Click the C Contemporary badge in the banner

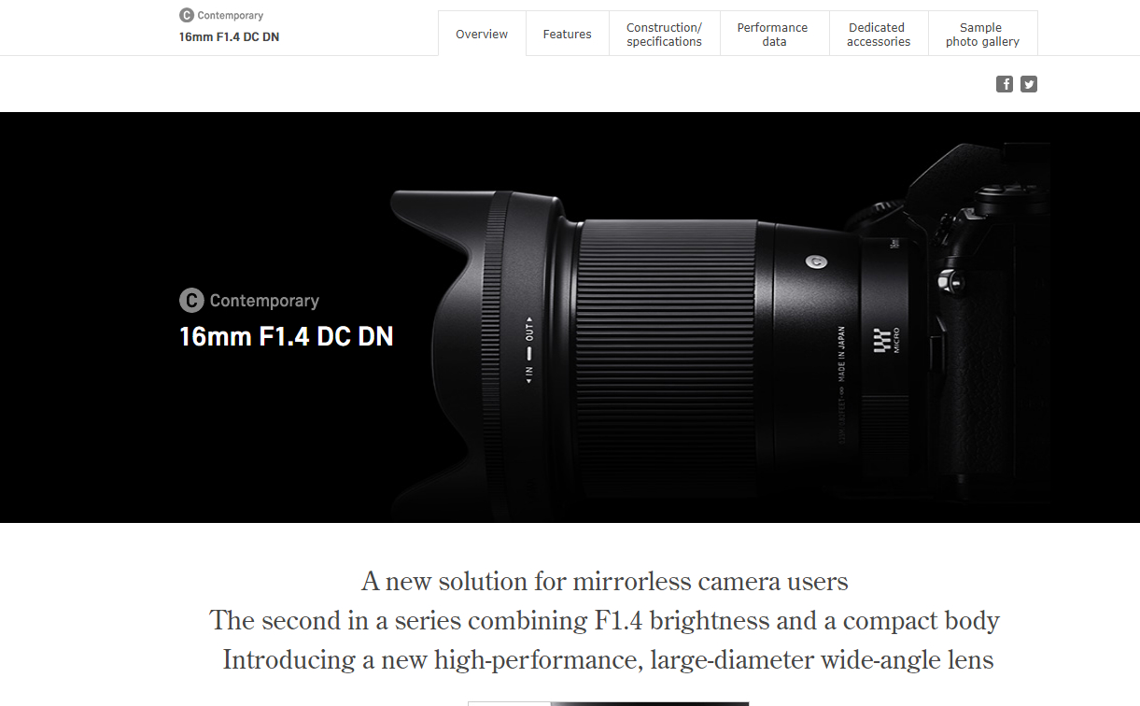click(x=249, y=301)
